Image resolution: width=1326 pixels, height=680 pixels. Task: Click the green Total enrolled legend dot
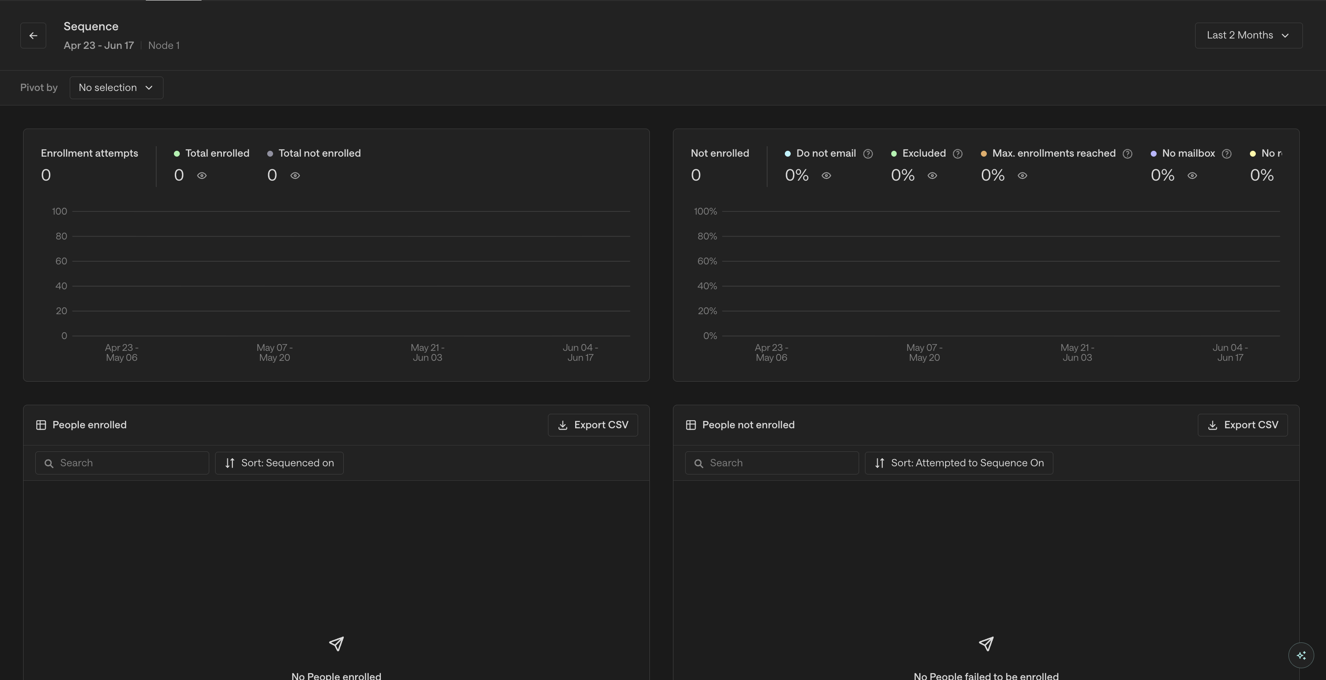point(177,154)
